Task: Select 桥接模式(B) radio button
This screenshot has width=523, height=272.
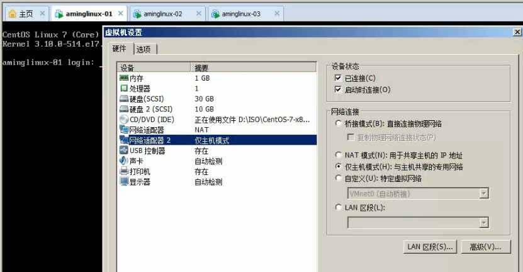Action: (338, 123)
